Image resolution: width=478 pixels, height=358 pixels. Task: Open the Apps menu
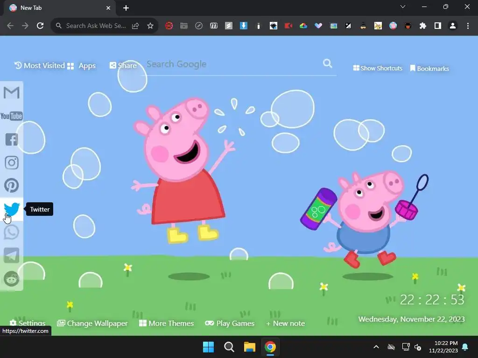click(81, 66)
